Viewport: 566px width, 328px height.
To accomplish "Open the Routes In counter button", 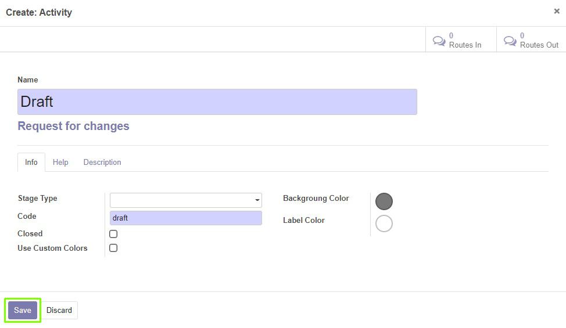I will point(461,39).
